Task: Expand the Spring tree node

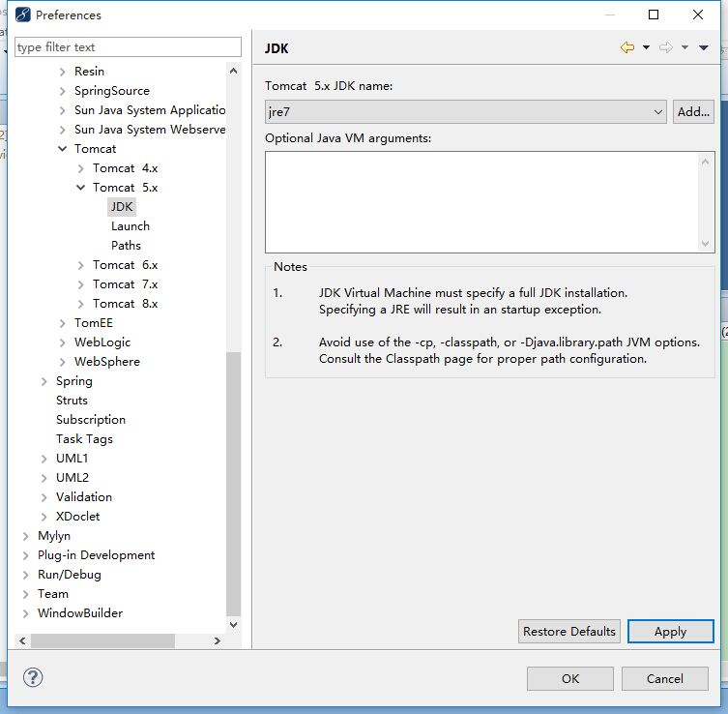Action: pos(44,381)
